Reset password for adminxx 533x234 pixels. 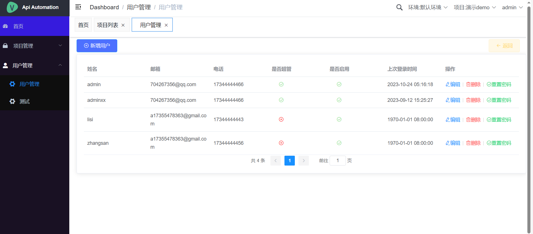point(499,100)
